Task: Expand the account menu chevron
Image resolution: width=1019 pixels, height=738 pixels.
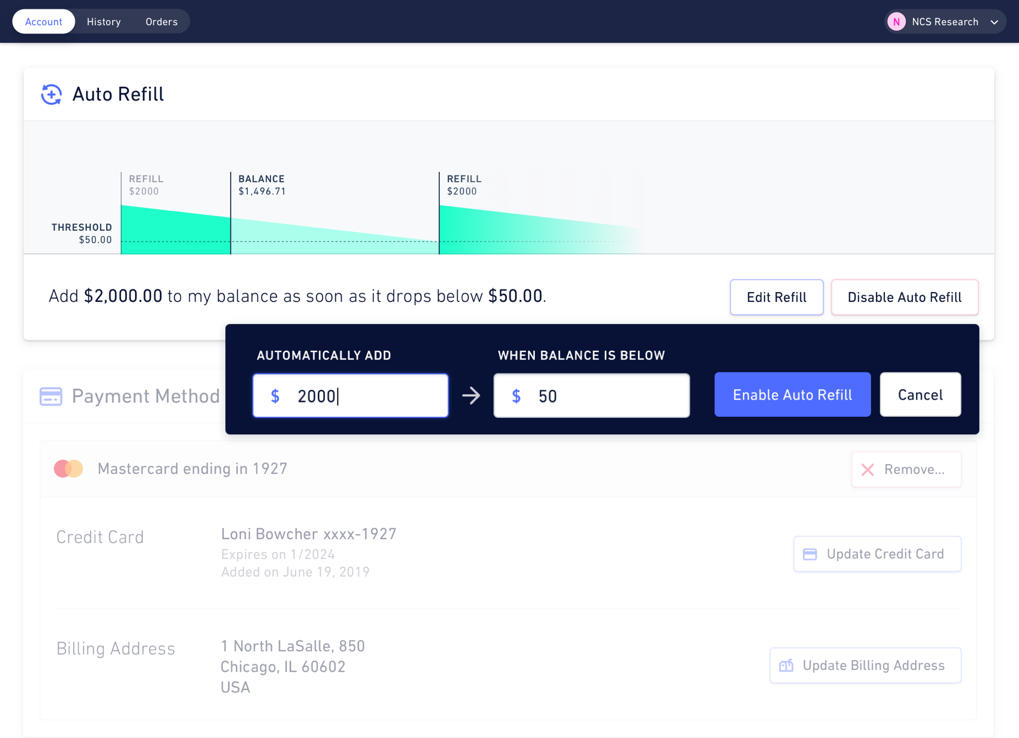Action: click(995, 22)
